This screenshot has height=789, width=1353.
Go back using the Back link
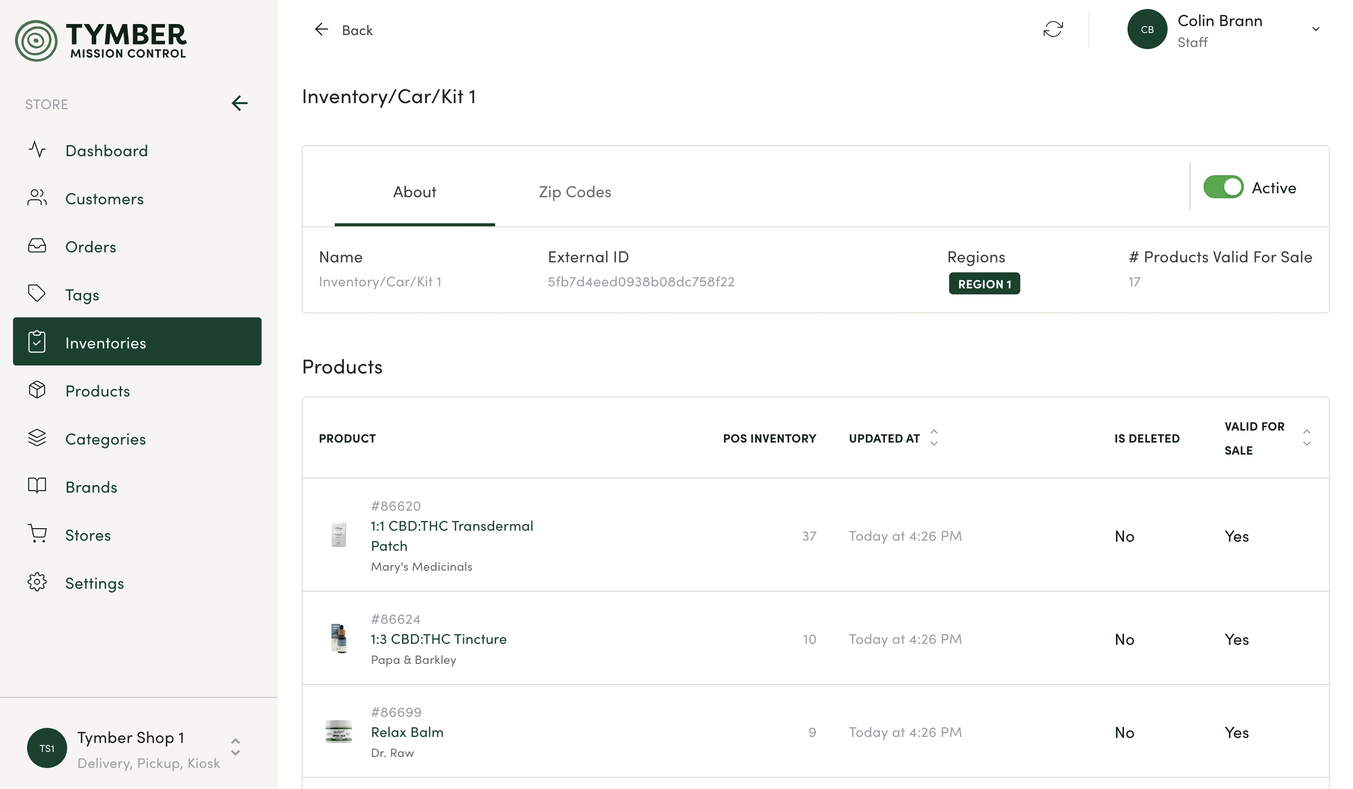point(344,30)
